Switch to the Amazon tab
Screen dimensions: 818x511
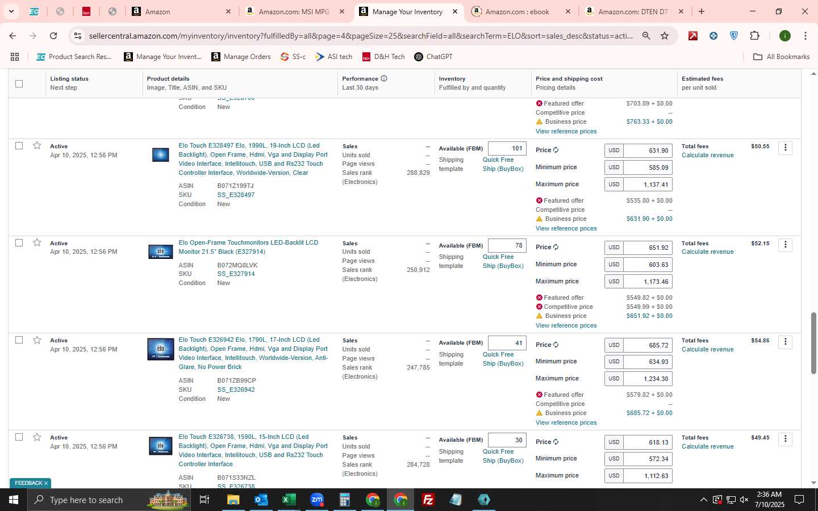pos(181,11)
